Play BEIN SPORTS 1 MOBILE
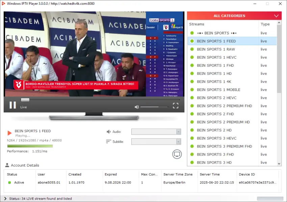 point(232,90)
